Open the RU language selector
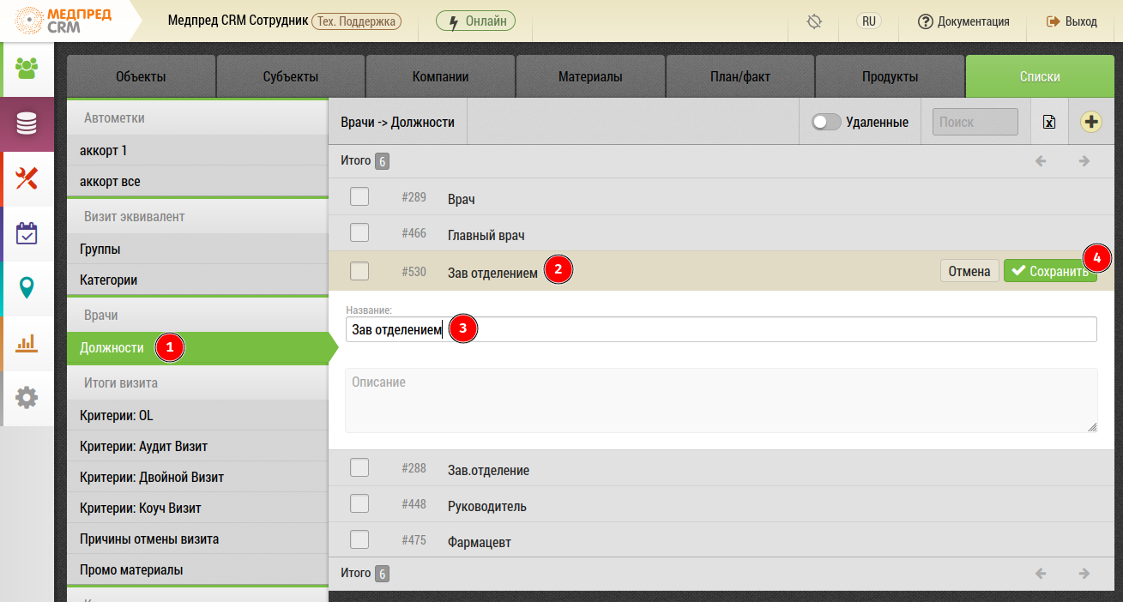This screenshot has height=602, width=1123. pos(869,21)
